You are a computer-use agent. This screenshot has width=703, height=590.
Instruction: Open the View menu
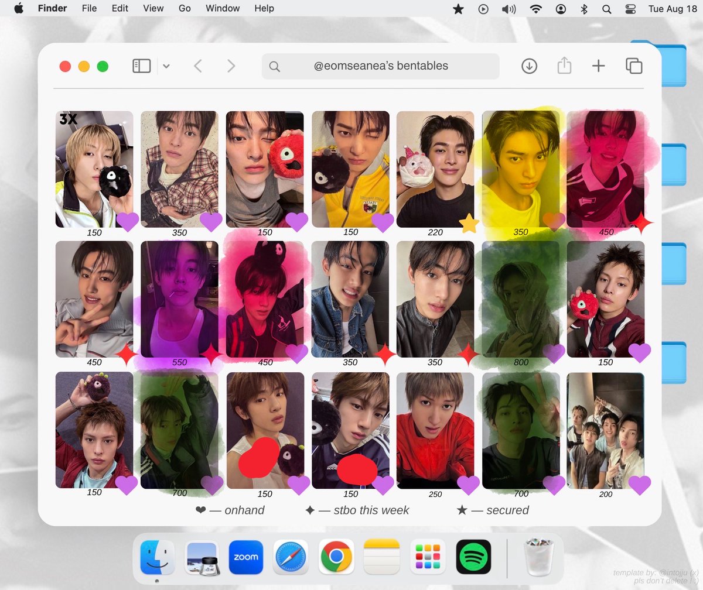coord(153,8)
